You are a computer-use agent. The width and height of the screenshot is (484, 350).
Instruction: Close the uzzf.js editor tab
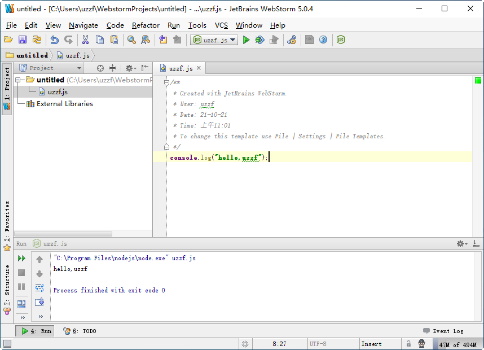(x=199, y=68)
